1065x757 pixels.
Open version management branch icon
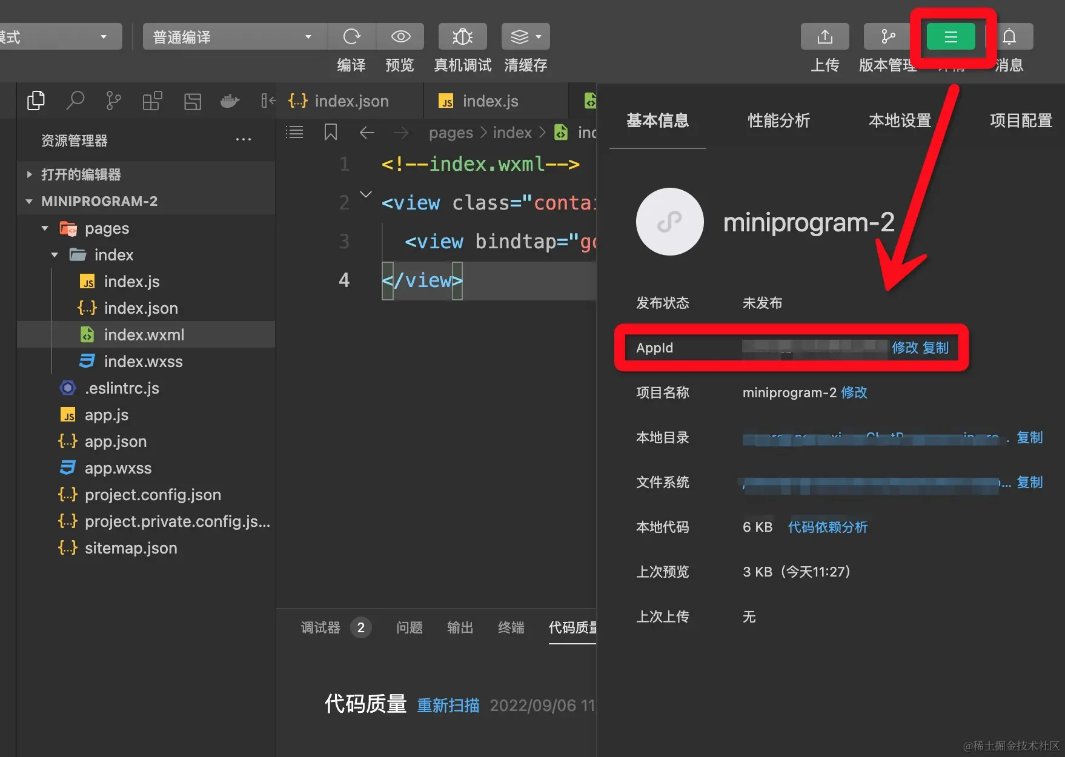[887, 37]
